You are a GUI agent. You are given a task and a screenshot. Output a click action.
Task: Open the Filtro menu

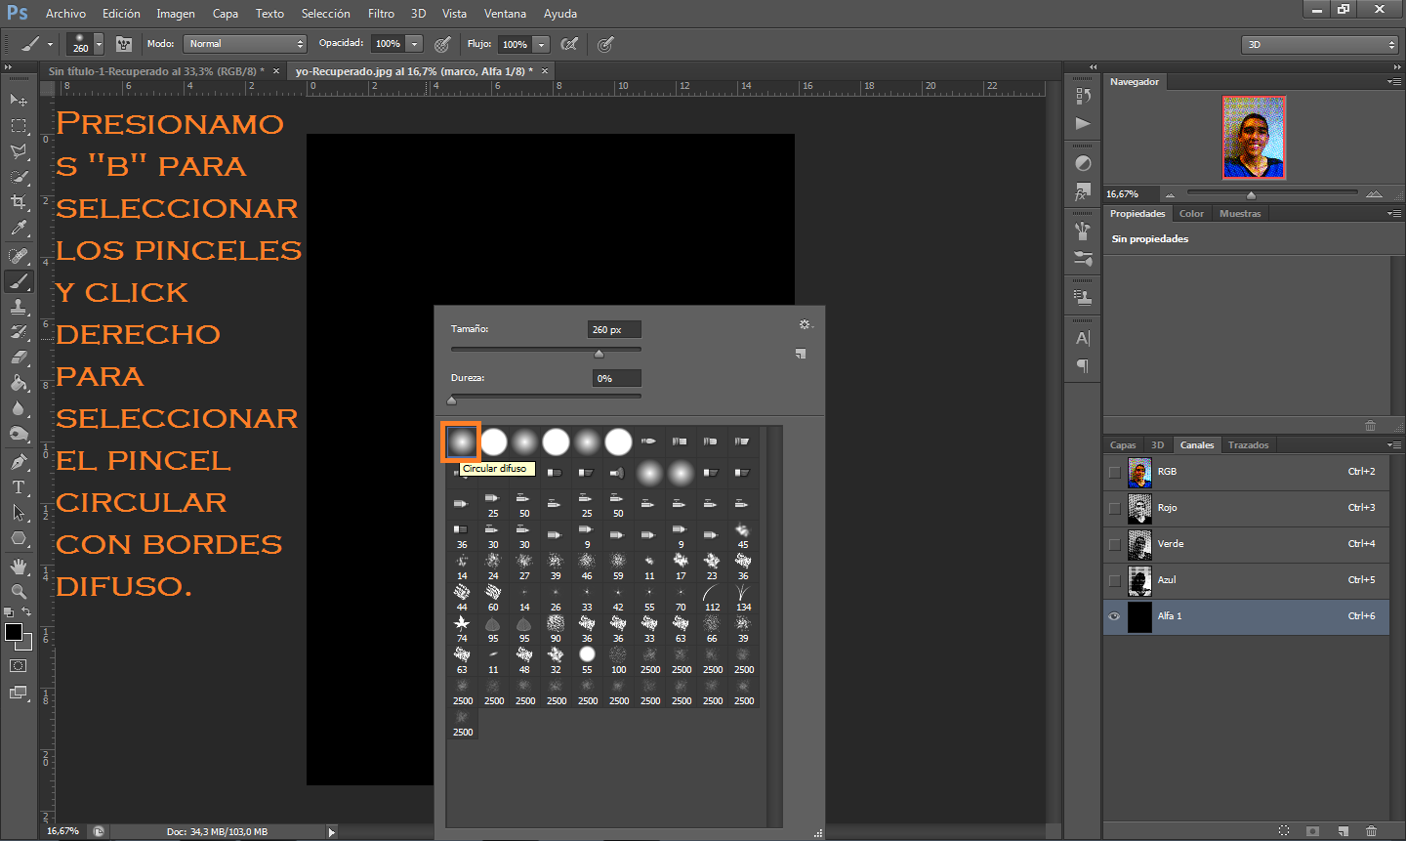coord(381,14)
